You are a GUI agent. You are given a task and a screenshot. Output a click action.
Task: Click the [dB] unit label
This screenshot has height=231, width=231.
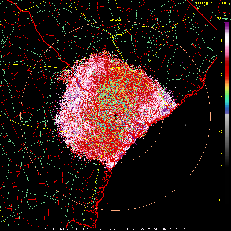coord(219,18)
